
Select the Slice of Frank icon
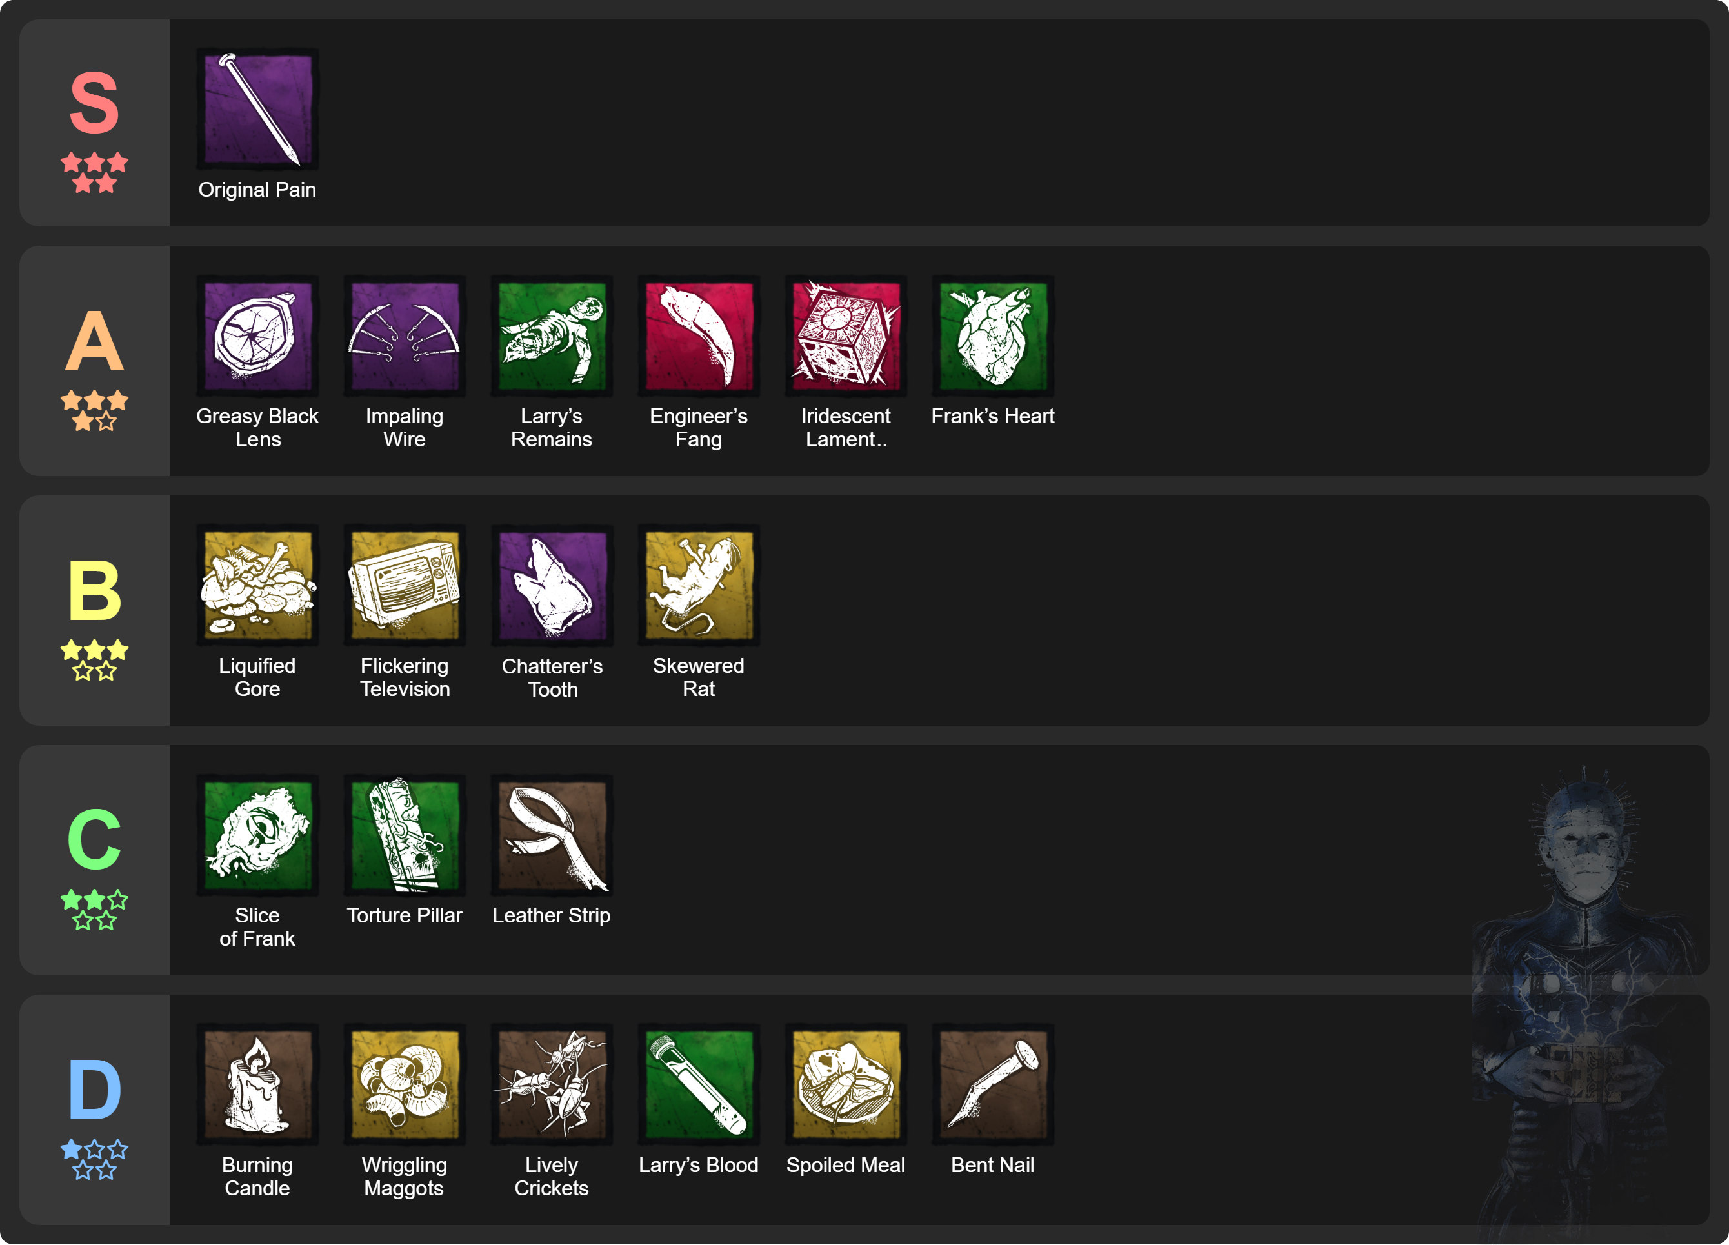pyautogui.click(x=257, y=835)
